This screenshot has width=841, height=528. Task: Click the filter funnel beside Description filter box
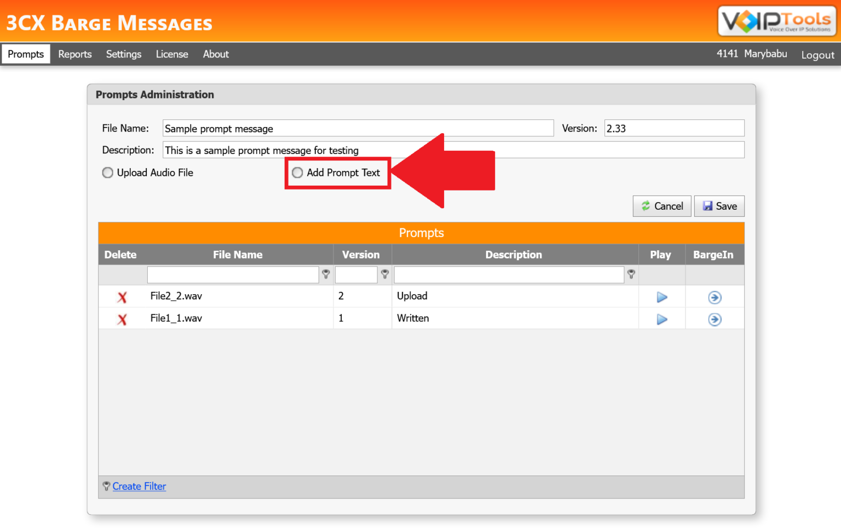631,274
